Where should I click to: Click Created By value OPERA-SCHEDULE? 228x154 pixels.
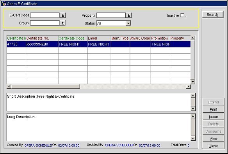click(x=38, y=145)
